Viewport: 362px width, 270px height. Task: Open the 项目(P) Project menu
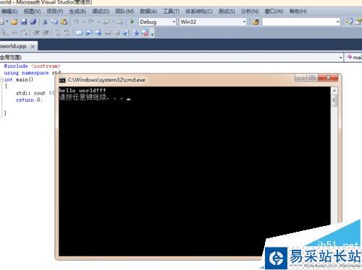click(x=55, y=12)
